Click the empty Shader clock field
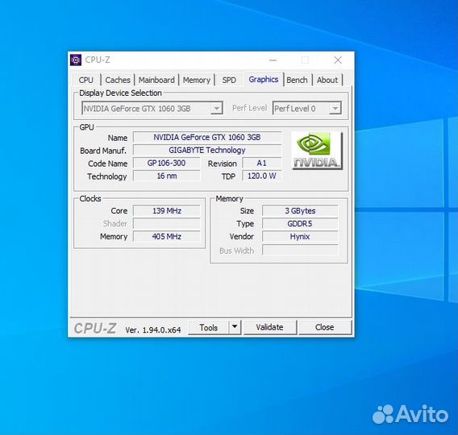Screen dimensions: 458x435 click(166, 223)
